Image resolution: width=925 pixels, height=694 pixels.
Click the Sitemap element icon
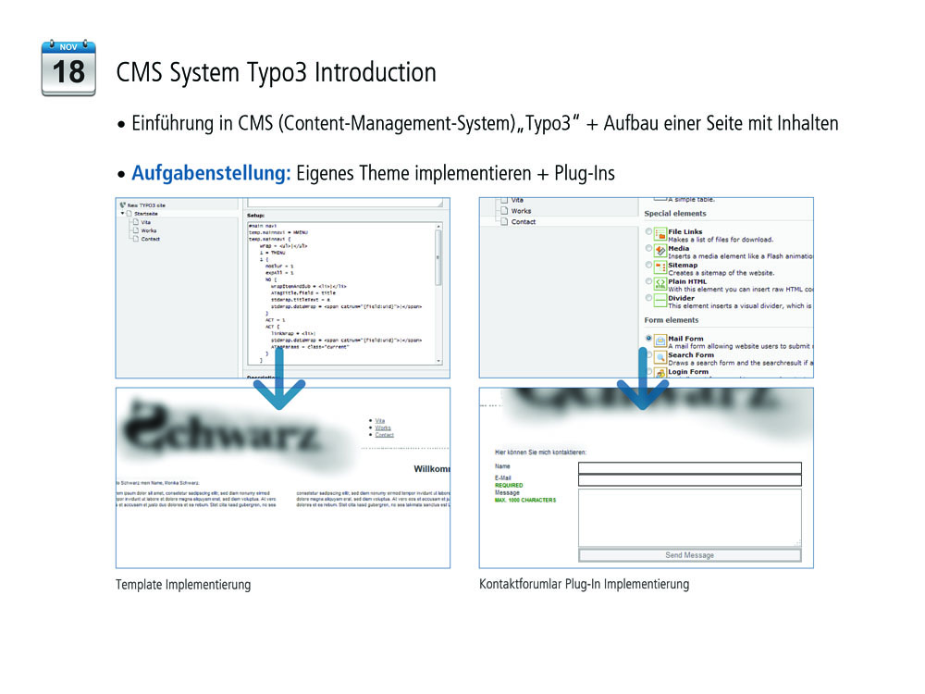(x=660, y=266)
